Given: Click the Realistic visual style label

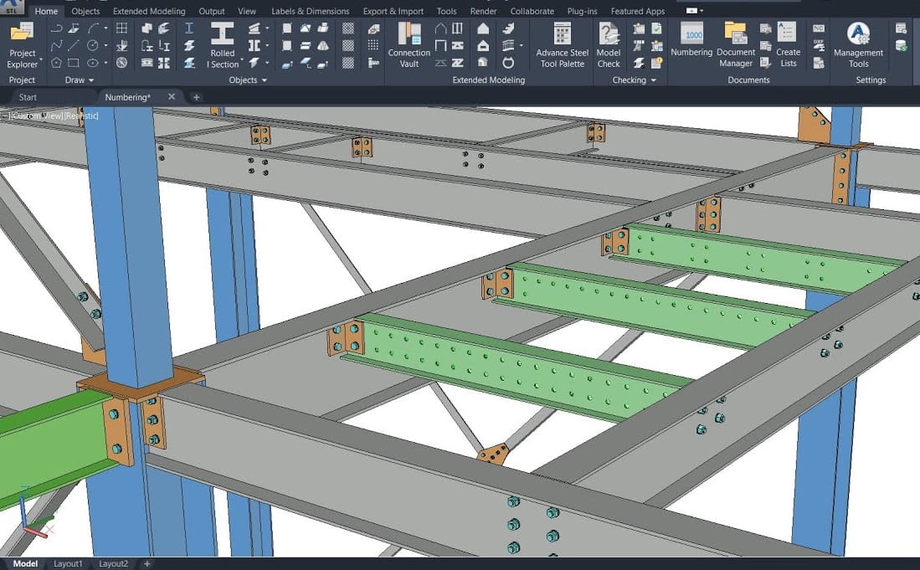Looking at the screenshot, I should pos(81,116).
